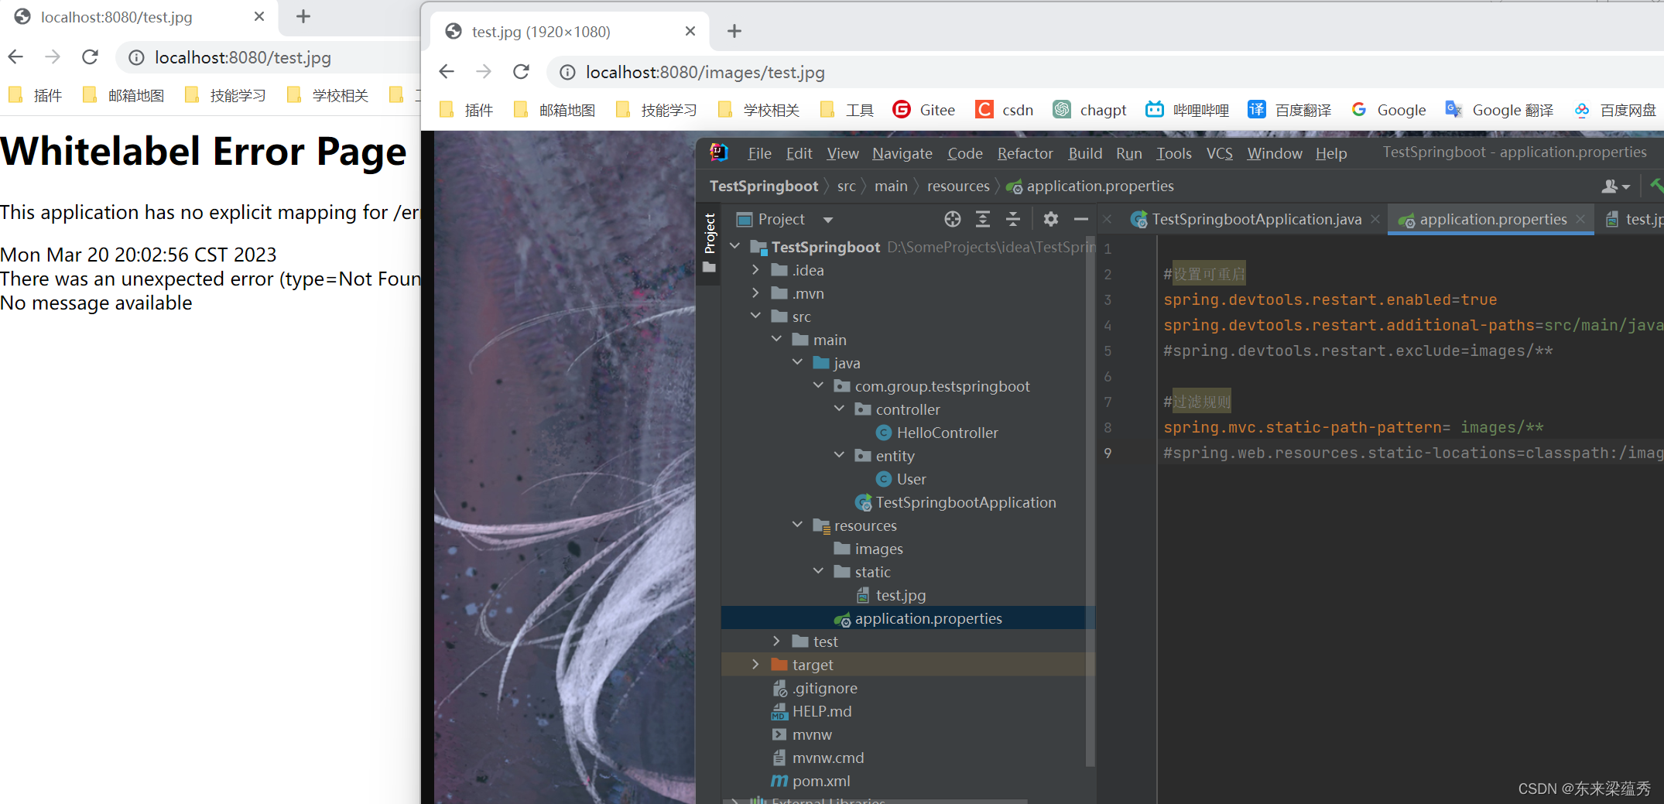1664x804 pixels.
Task: Open the 邮箱地图 bookmark folder in right browser
Action: click(555, 110)
